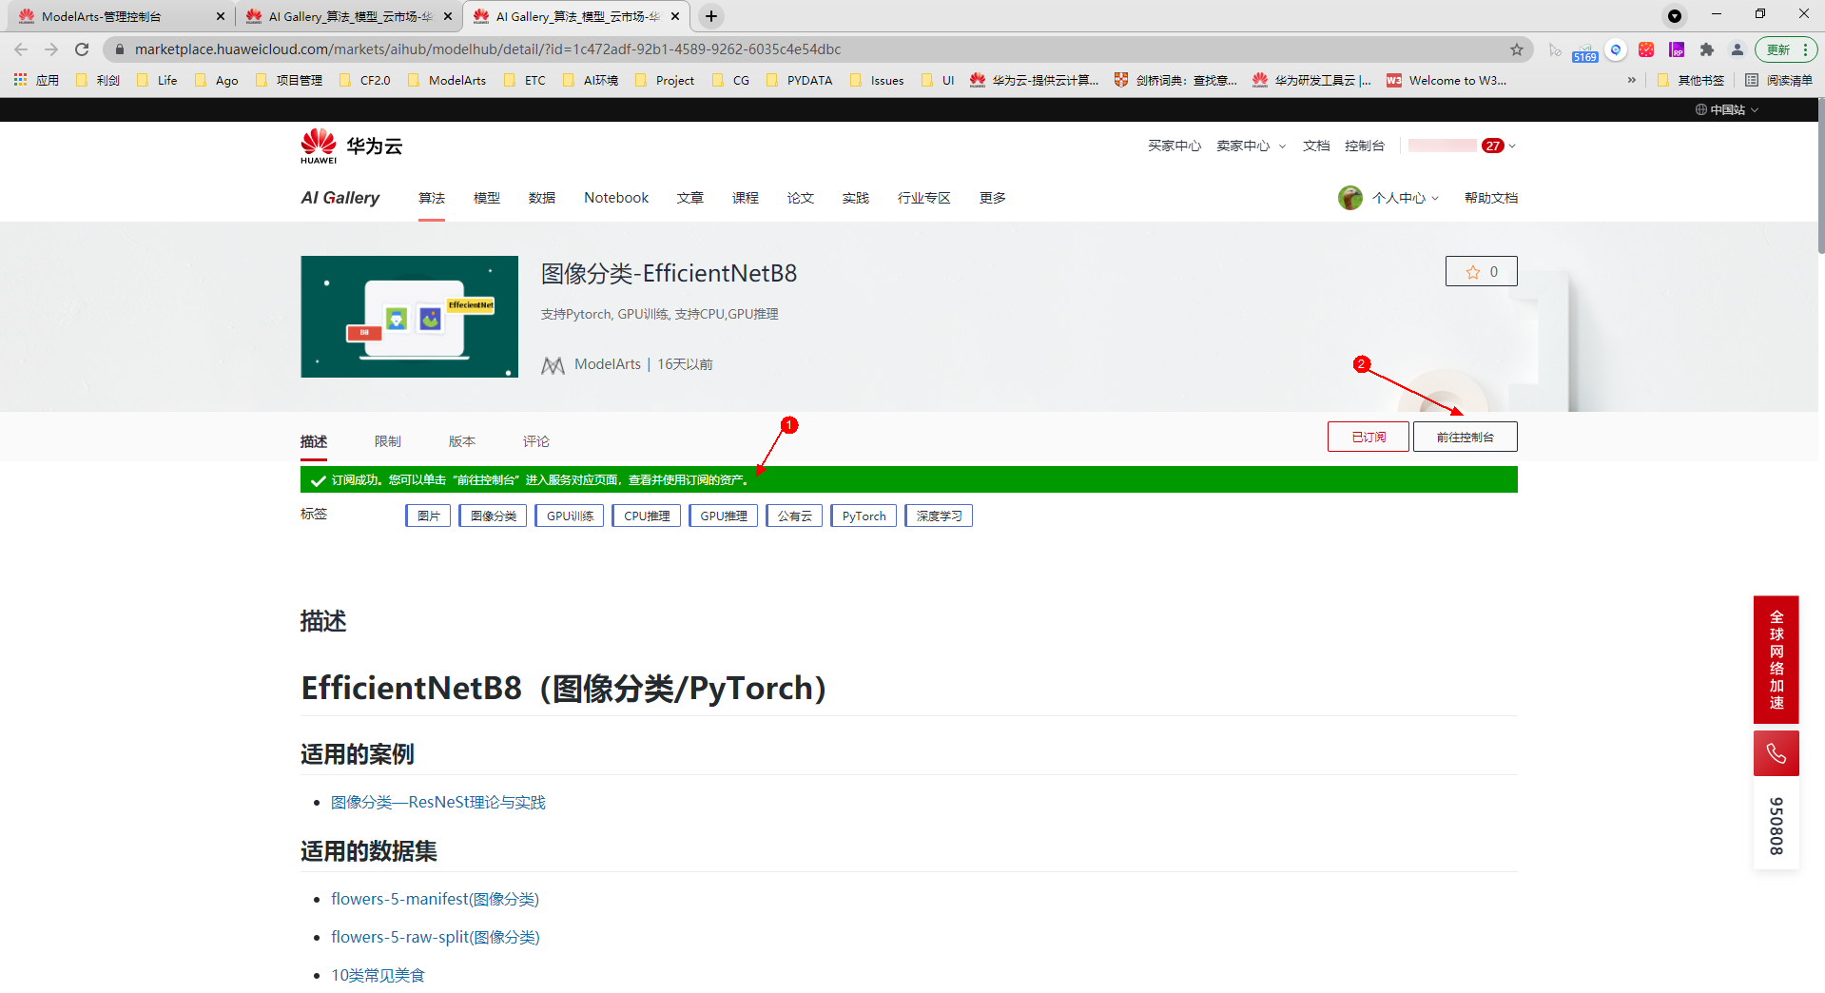Click the user avatar picture
The width and height of the screenshot is (1825, 993).
pos(1349,198)
